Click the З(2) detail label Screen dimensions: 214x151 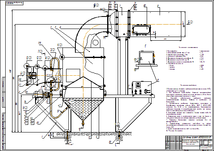click(53, 50)
